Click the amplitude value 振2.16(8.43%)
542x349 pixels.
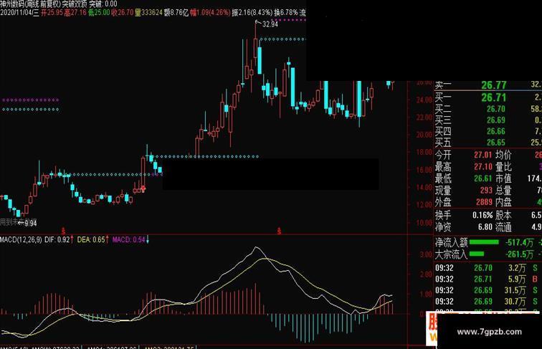[x=252, y=13]
